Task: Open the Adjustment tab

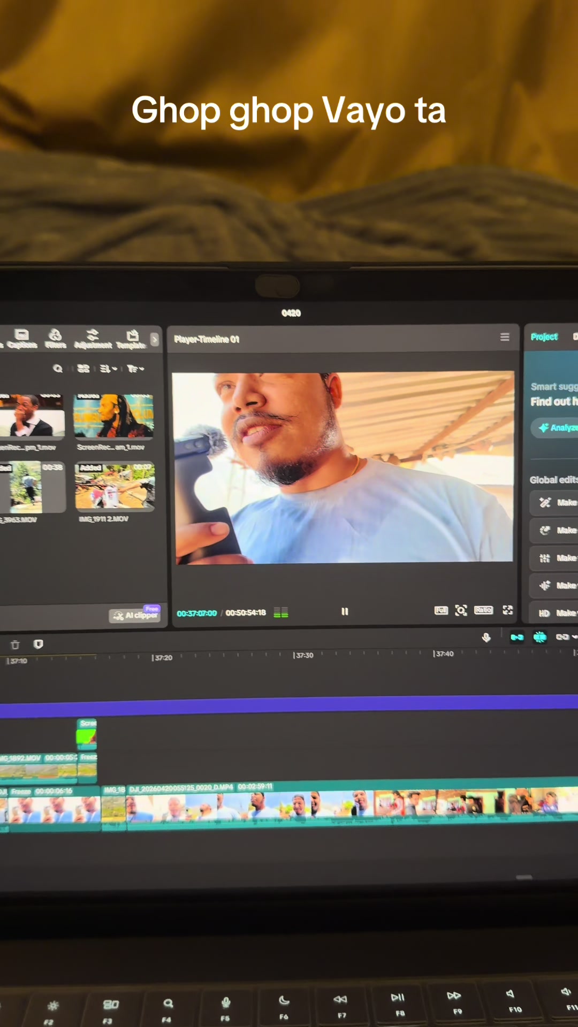Action: click(x=93, y=339)
